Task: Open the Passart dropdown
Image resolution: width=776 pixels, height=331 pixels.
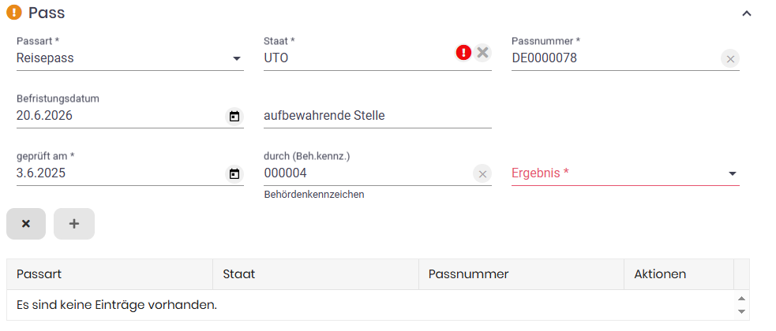Action: 236,58
